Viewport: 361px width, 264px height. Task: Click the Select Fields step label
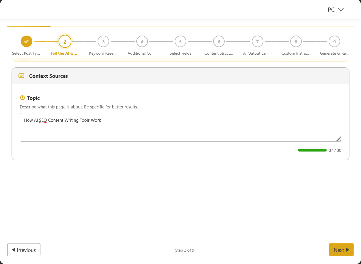click(x=180, y=53)
